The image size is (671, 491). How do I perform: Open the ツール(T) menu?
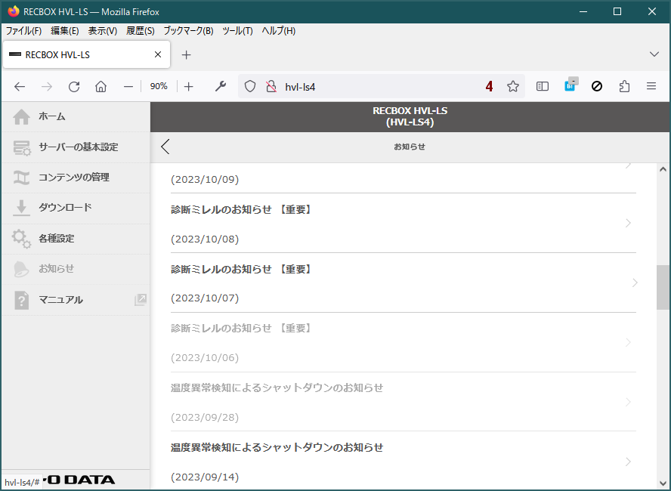[237, 31]
